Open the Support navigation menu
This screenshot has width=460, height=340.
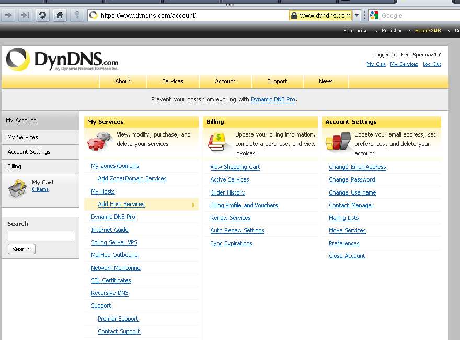(277, 81)
